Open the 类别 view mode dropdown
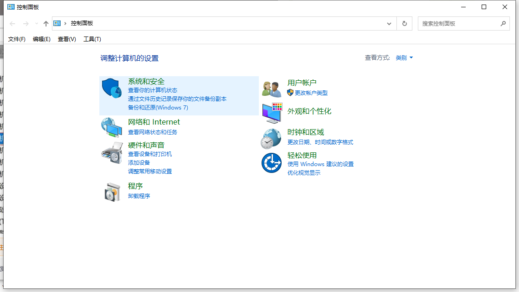519x292 pixels. click(404, 57)
